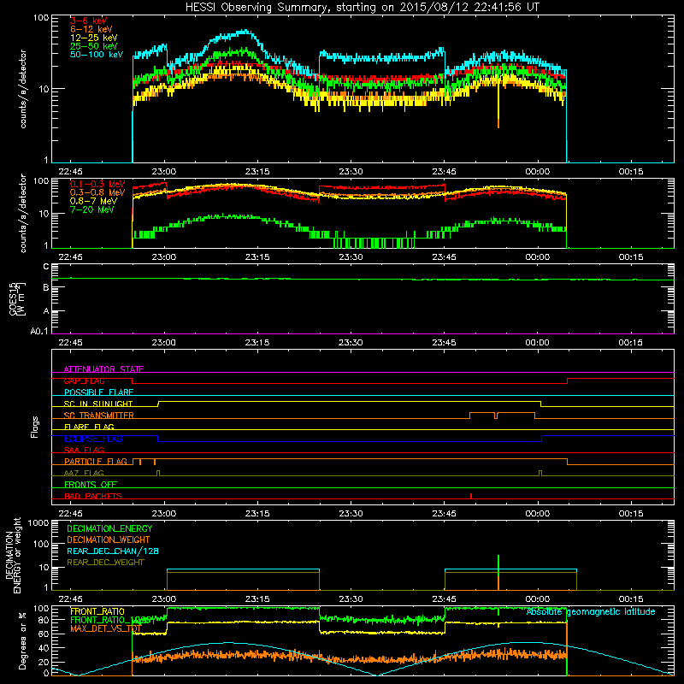Click the BAD_PACKETS flag label
This screenshot has width=684, height=684.
click(x=93, y=497)
